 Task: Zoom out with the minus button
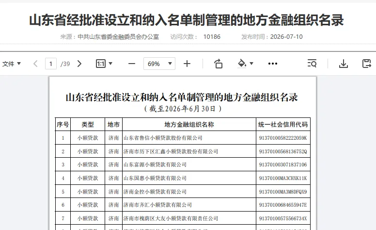(132, 64)
